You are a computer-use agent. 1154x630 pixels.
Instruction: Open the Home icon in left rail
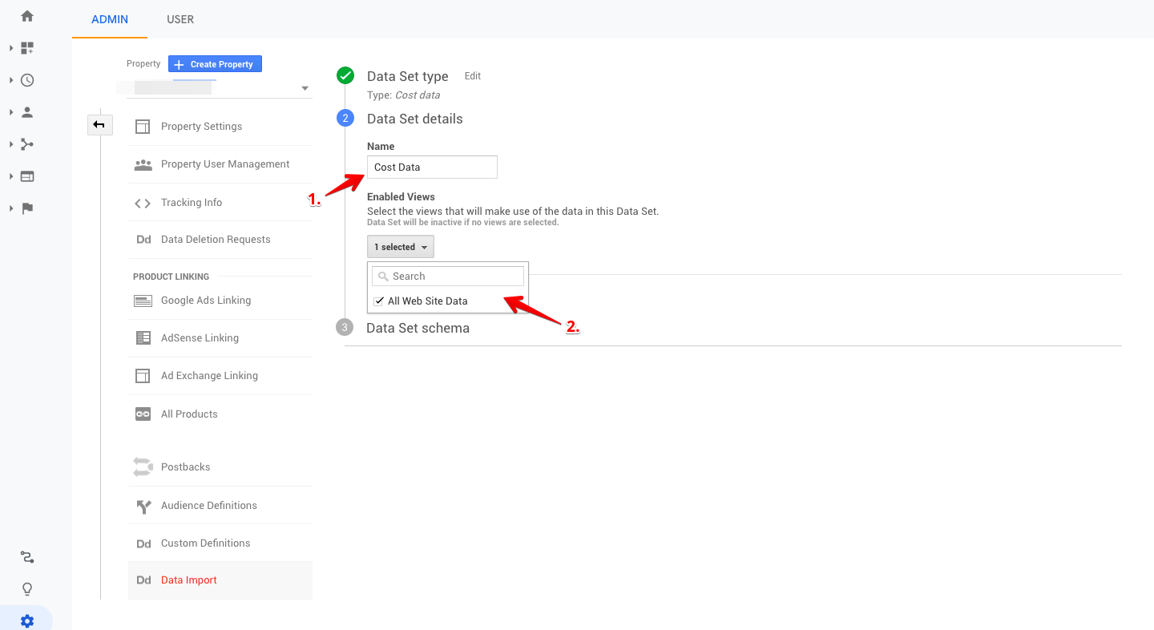coord(27,16)
